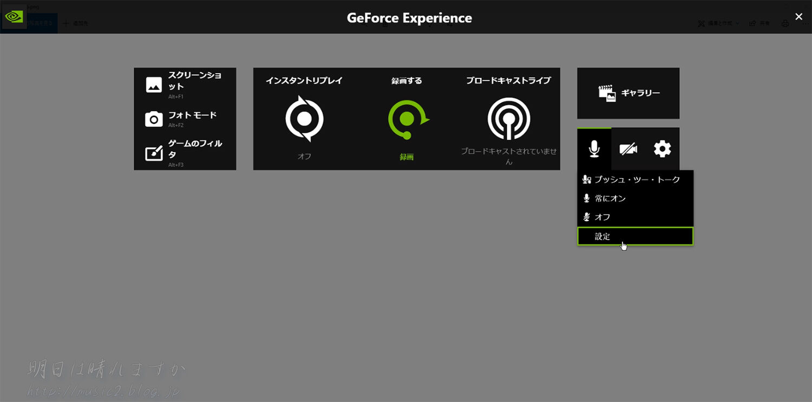This screenshot has width=812, height=402.
Task: Select the インスタントリプレイ label
Action: coord(304,81)
